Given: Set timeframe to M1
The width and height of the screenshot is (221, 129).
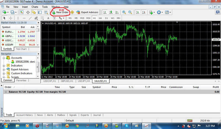Looking at the screenshot, I should click(70, 18).
